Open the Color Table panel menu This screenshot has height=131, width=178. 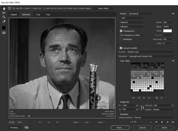pos(173,61)
